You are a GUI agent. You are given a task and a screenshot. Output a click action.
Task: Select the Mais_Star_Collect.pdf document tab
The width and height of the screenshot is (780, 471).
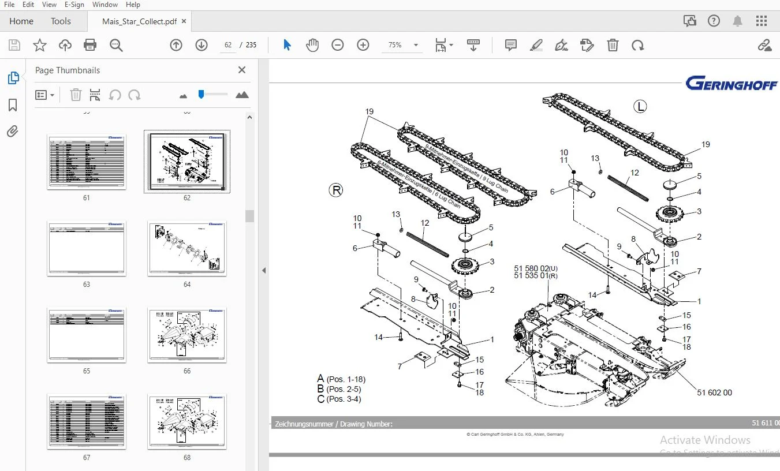(139, 21)
